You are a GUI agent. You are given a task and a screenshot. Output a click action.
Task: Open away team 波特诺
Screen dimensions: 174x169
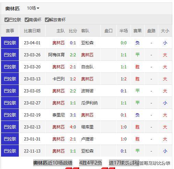(x=87, y=91)
